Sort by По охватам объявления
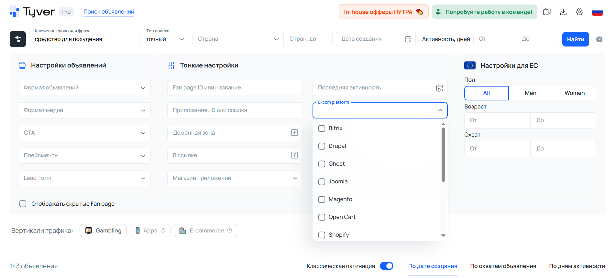This screenshot has height=278, width=616. click(503, 266)
